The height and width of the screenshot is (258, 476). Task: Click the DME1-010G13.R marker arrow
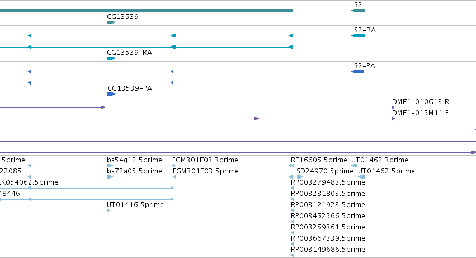[393, 107]
